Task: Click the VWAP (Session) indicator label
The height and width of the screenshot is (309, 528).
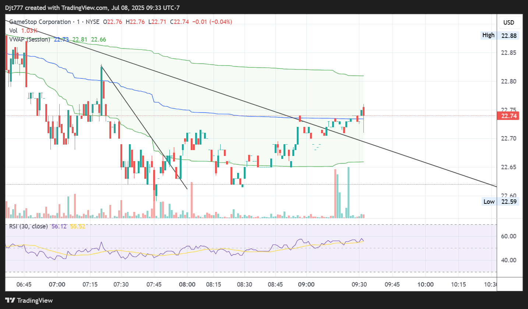Action: (x=30, y=39)
